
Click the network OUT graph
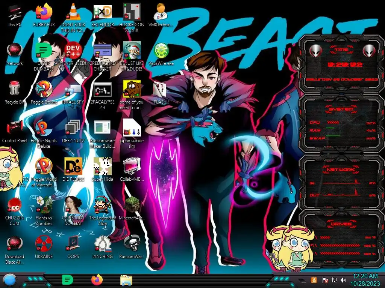tap(342, 193)
